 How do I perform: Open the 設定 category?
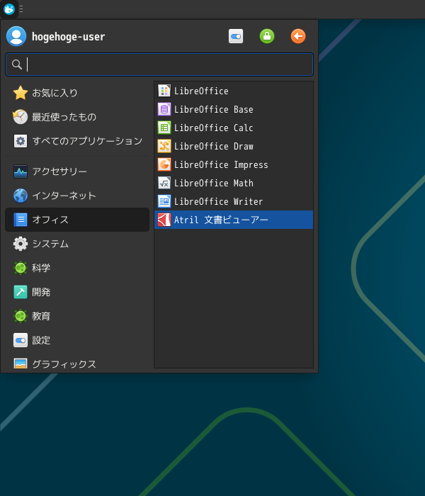(41, 340)
